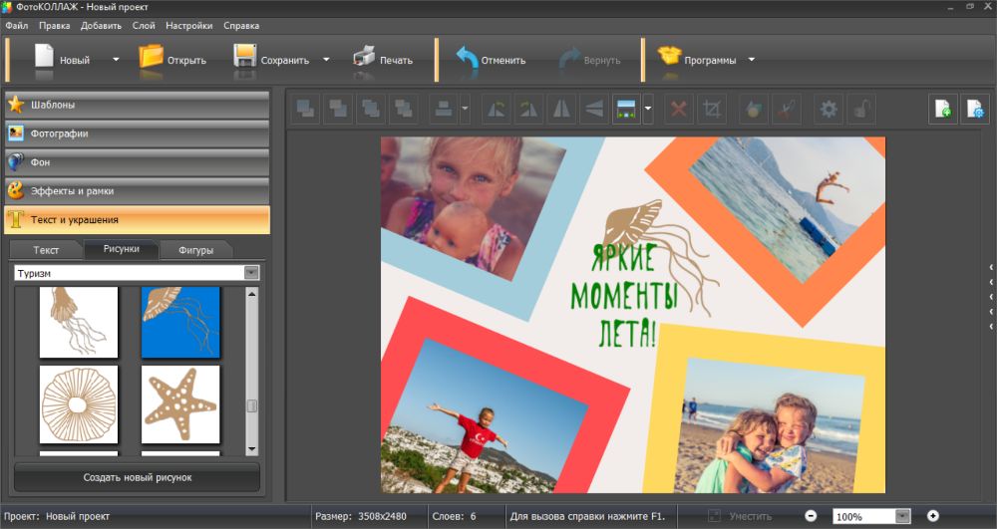Select the Crop tool icon
Viewport: 997px width, 529px height.
point(712,110)
